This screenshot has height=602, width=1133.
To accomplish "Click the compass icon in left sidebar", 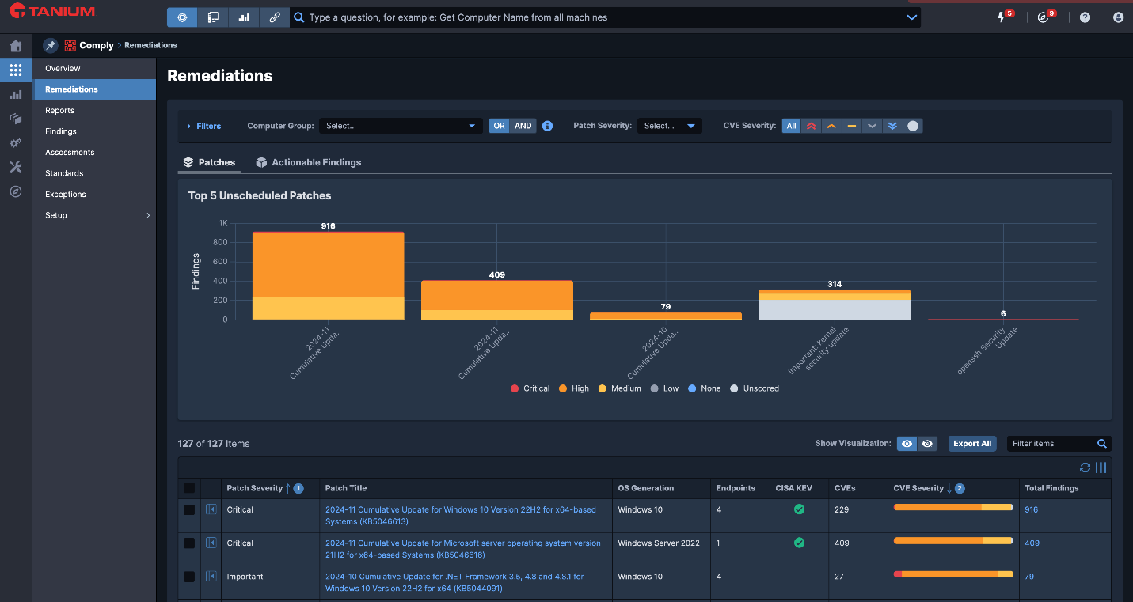I will coord(15,191).
